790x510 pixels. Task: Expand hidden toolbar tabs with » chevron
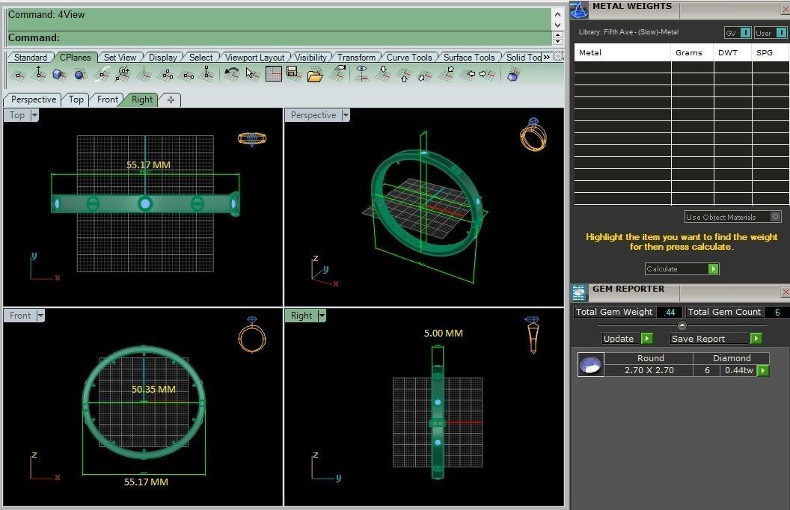tap(547, 57)
